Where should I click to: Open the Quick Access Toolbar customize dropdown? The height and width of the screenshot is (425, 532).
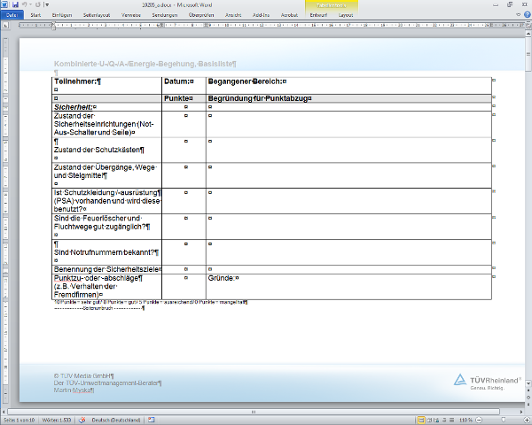(x=45, y=4)
